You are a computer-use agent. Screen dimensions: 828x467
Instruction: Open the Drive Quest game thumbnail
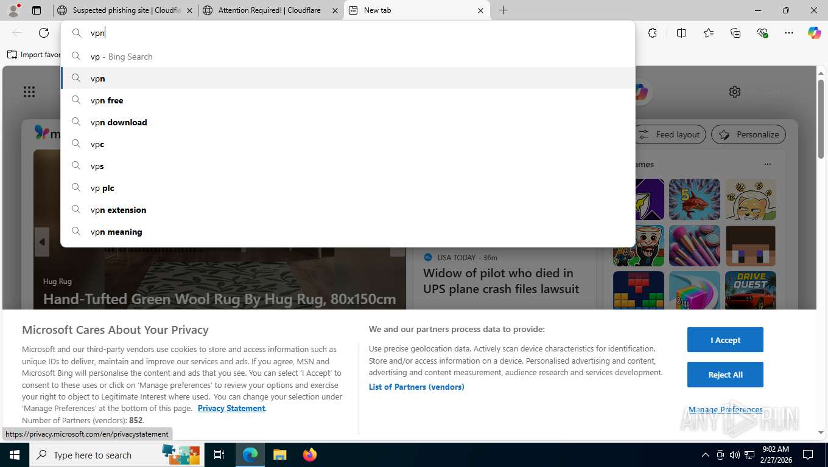point(751,291)
